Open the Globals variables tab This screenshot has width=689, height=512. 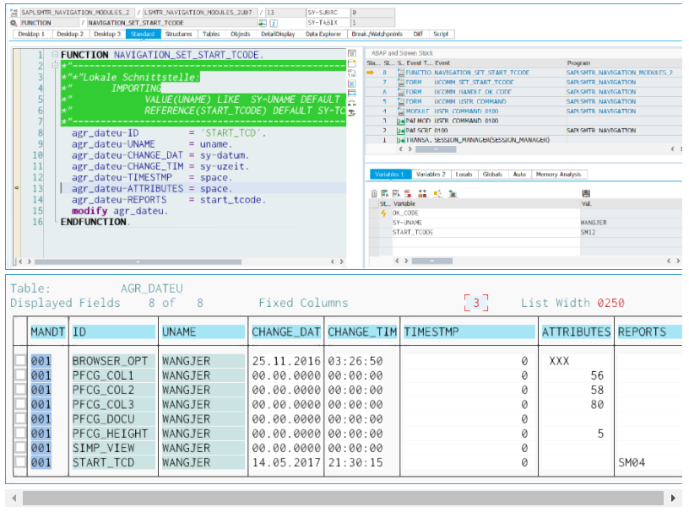(x=492, y=172)
